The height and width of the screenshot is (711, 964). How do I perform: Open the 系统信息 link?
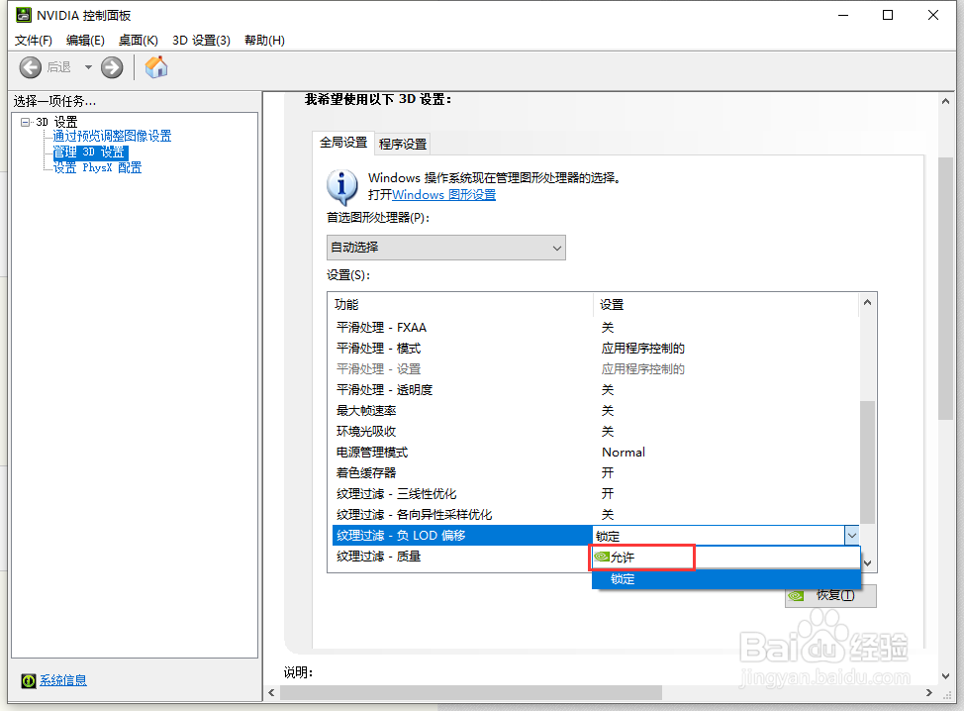63,680
